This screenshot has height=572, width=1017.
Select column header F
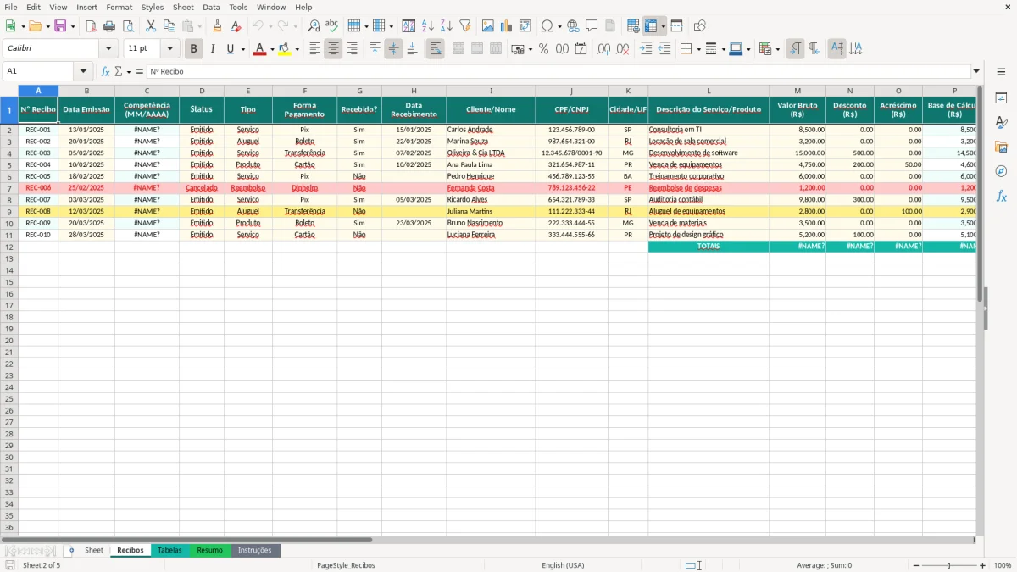click(x=304, y=91)
